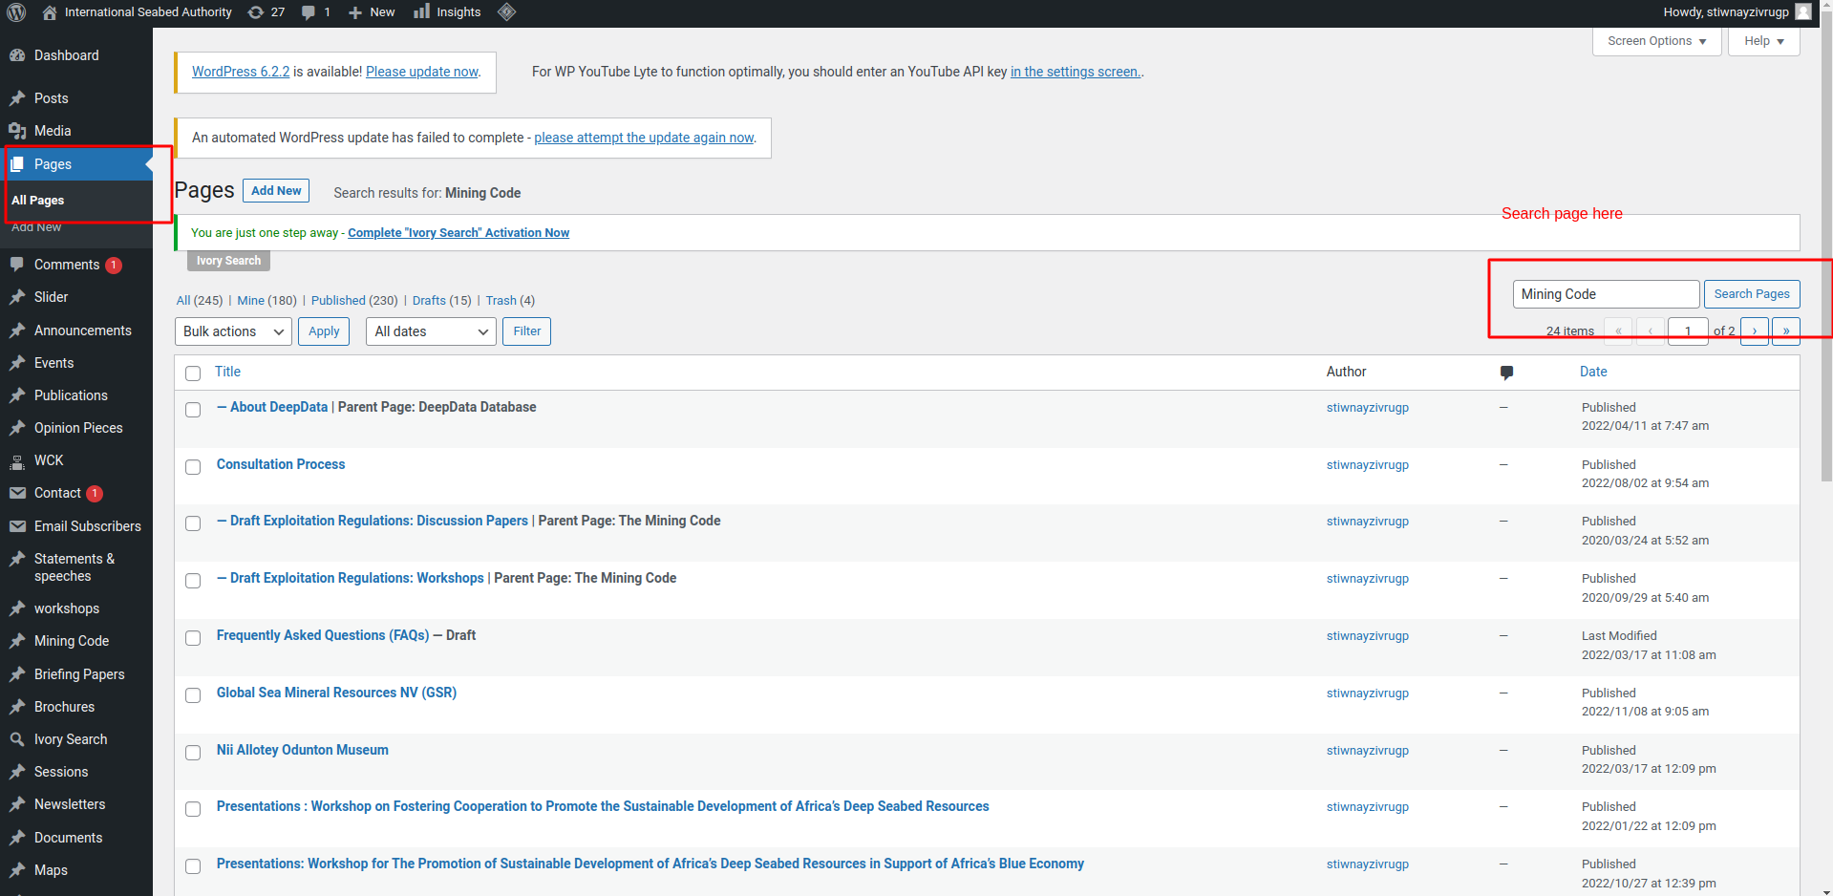Click the Announcements pin icon

click(17, 331)
